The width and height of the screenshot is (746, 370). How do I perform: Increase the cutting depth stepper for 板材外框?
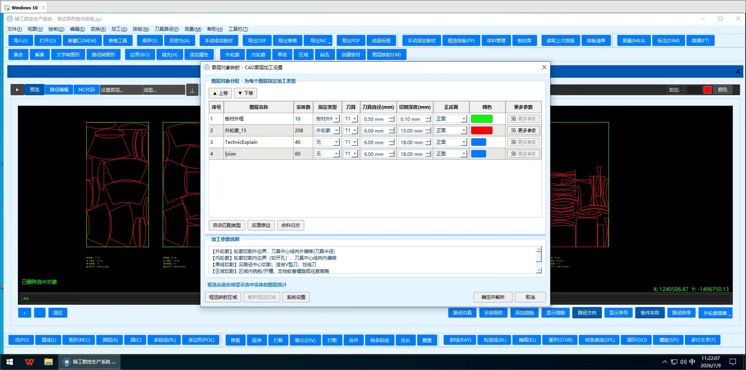(428, 117)
